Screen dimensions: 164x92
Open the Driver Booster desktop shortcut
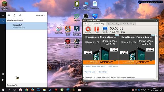pyautogui.click(x=68, y=43)
